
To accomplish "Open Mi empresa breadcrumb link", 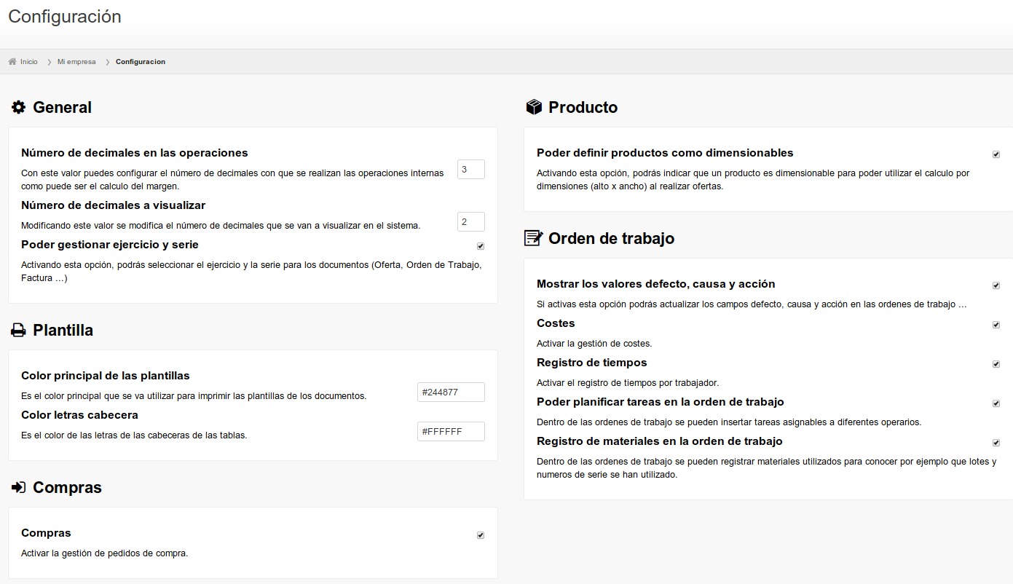I will pos(76,62).
